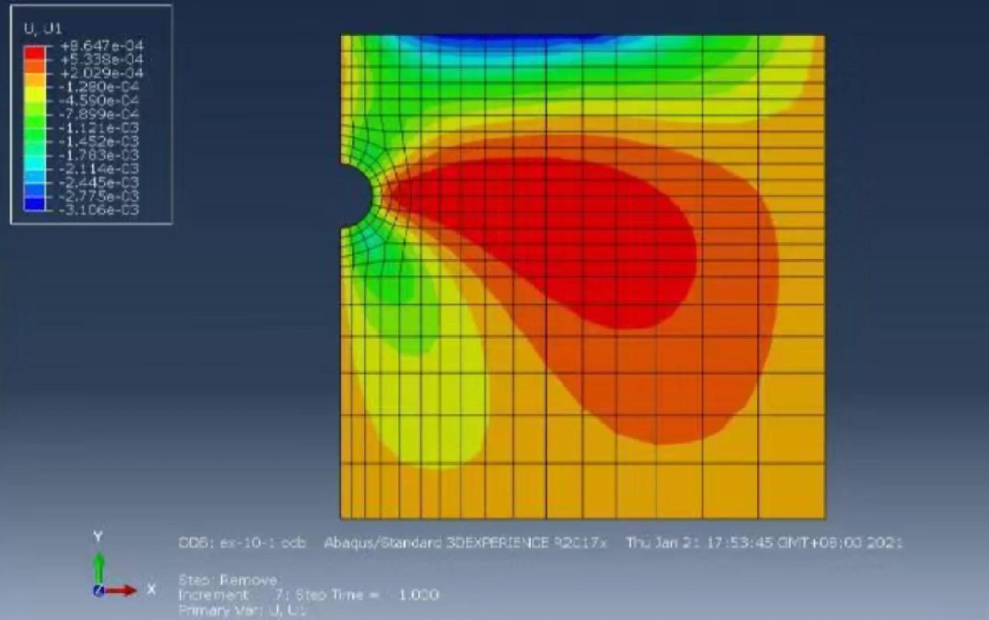Click the red X axis arrow of the triad

pos(121,591)
